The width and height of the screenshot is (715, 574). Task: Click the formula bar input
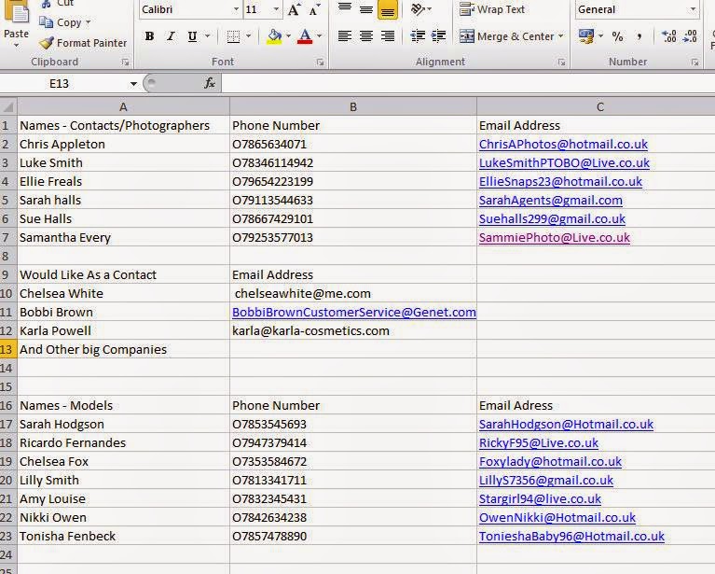(468, 84)
